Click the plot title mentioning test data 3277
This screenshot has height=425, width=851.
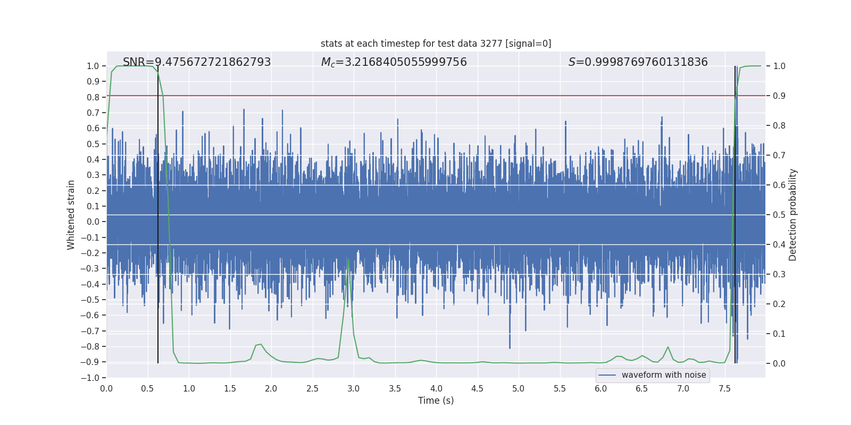[x=436, y=44]
